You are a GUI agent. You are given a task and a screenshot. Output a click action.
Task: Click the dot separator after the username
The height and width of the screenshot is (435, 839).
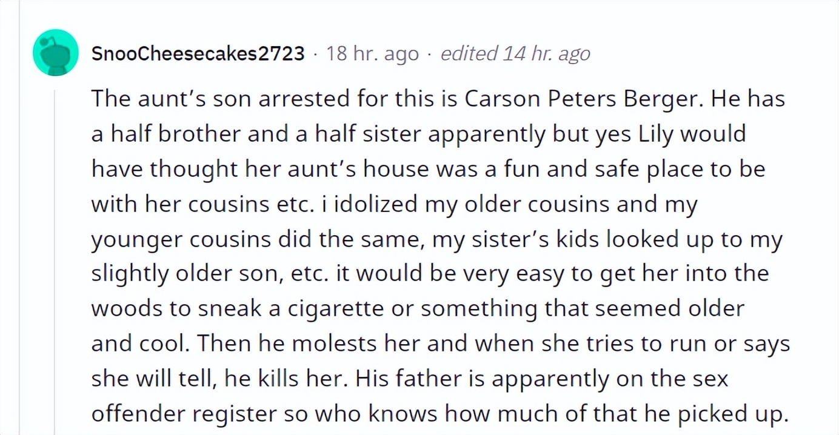click(315, 55)
